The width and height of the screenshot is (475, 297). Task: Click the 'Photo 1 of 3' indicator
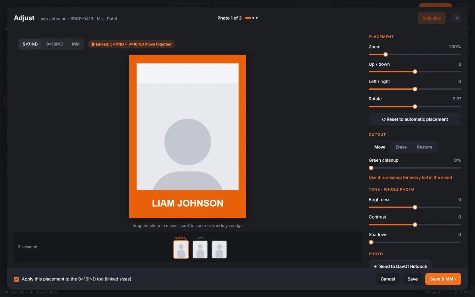[x=229, y=18]
